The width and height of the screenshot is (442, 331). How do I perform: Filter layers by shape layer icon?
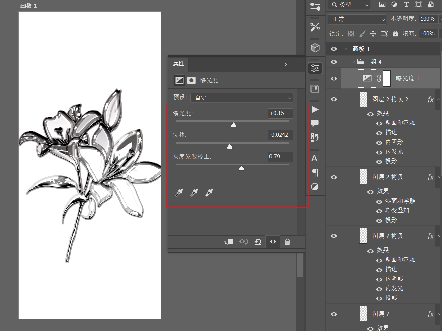tap(419, 4)
